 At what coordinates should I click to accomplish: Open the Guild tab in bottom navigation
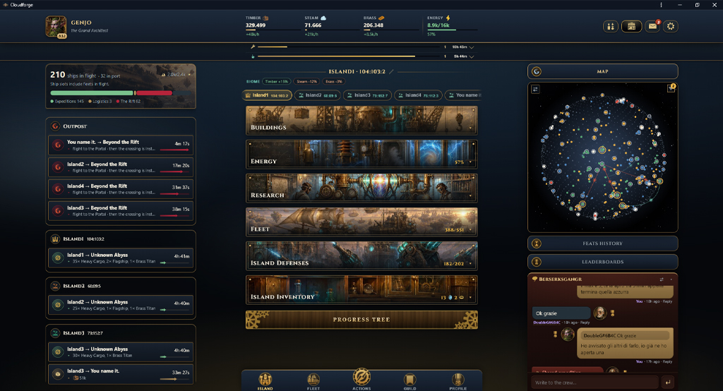pyautogui.click(x=410, y=381)
